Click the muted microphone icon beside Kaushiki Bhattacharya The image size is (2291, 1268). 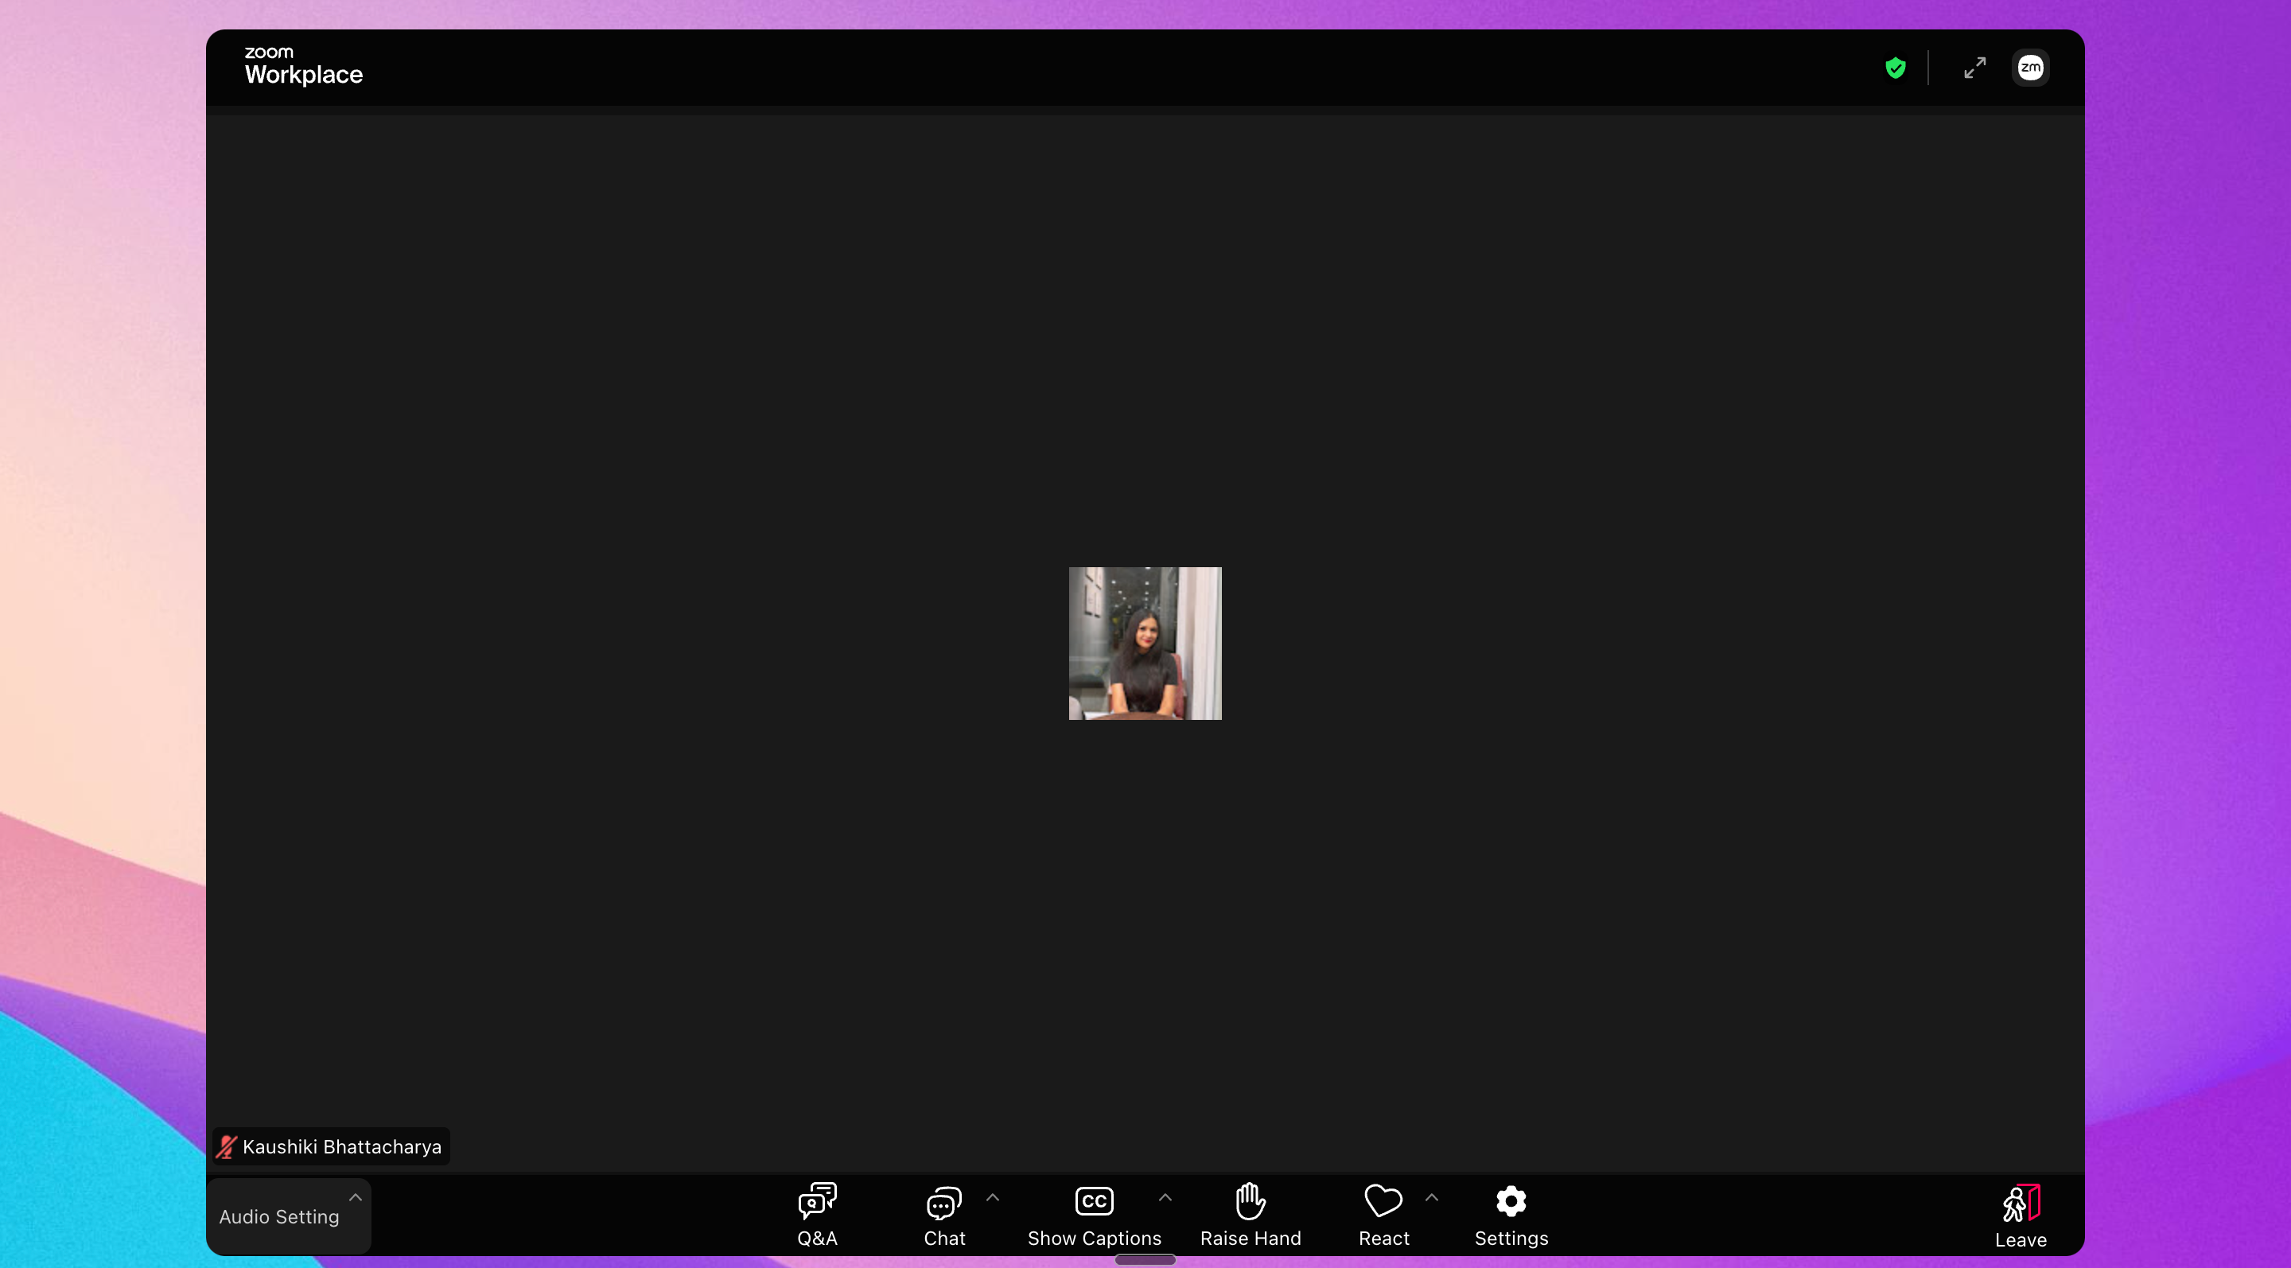(226, 1146)
